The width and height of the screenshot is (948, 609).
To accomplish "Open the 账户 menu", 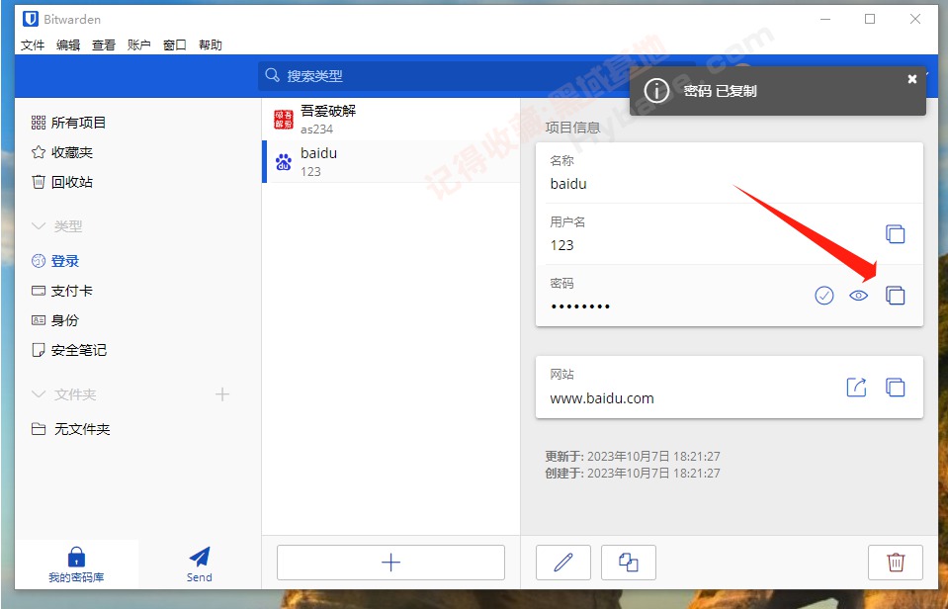I will point(139,44).
